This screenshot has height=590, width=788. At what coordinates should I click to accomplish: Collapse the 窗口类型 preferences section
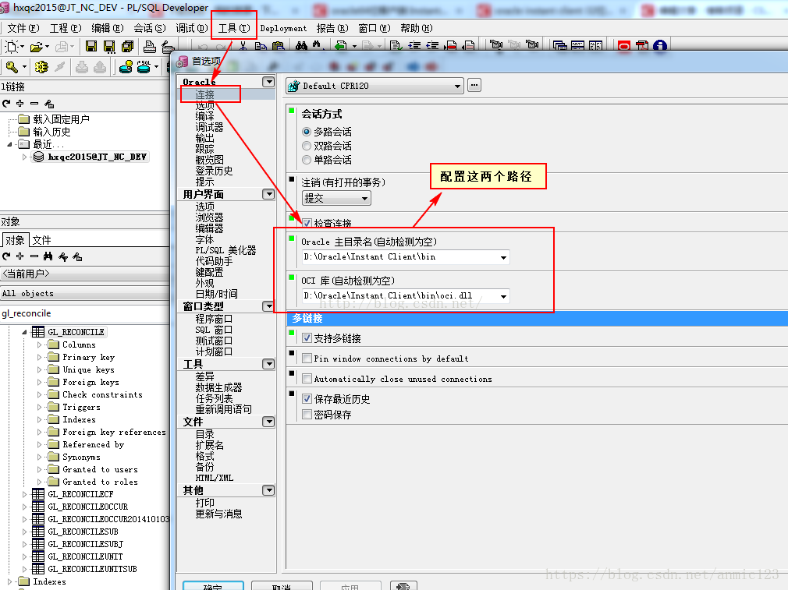click(x=268, y=306)
